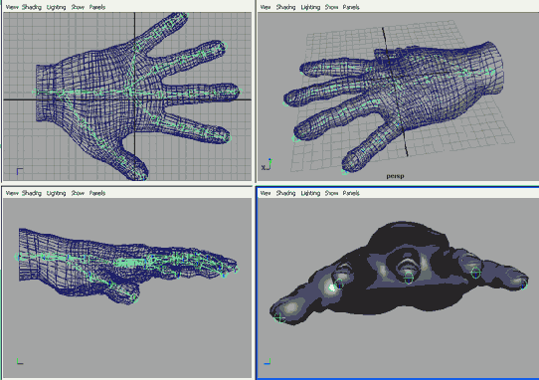Image resolution: width=539 pixels, height=380 pixels.
Task: Open the View menu in the shaded hand panel
Action: 266,193
